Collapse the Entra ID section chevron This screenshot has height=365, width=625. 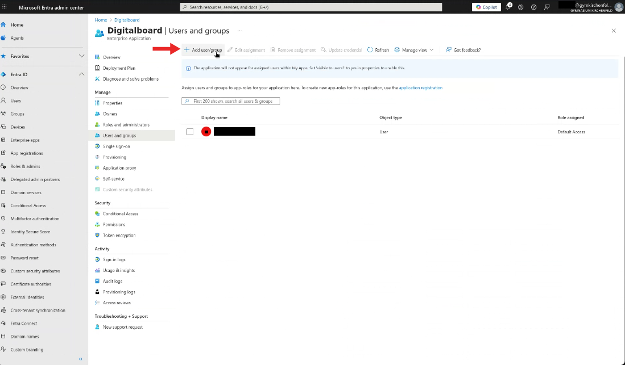pos(81,73)
